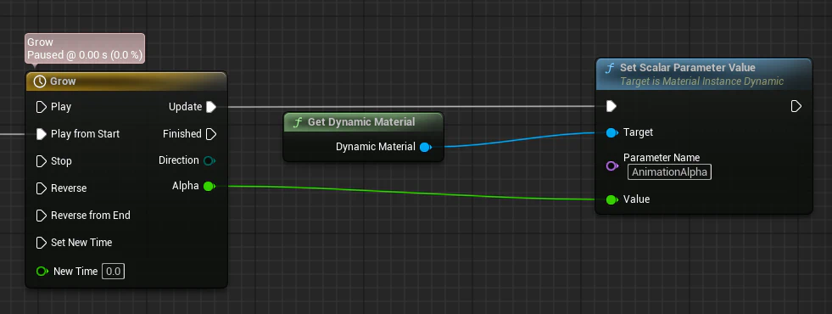Click the 'Parameter Name' label

pos(662,157)
